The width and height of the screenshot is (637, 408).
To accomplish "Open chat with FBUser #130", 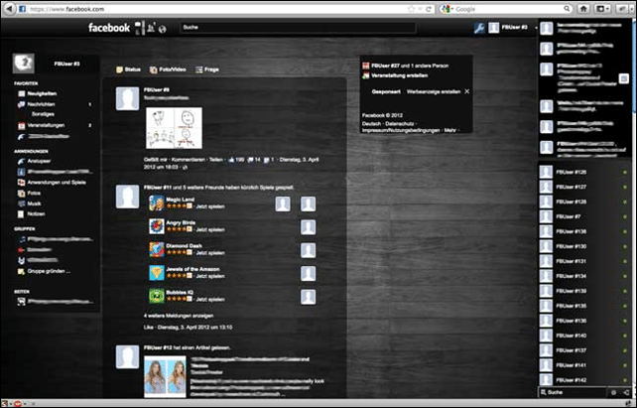I will pos(583,246).
